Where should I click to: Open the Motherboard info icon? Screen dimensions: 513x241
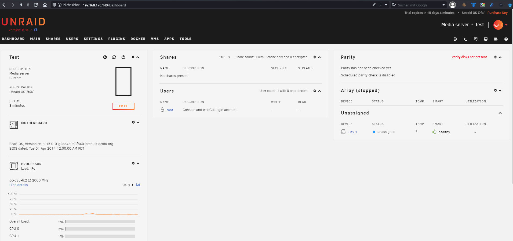click(x=133, y=122)
